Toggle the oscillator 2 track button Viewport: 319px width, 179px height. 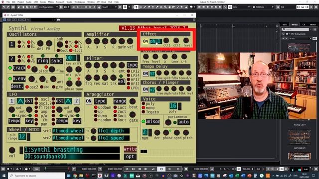[x=19, y=68]
